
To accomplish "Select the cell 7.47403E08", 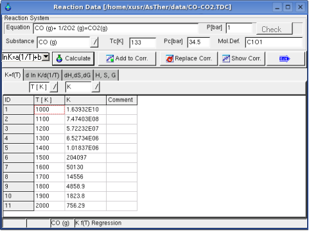I will click(85, 119).
